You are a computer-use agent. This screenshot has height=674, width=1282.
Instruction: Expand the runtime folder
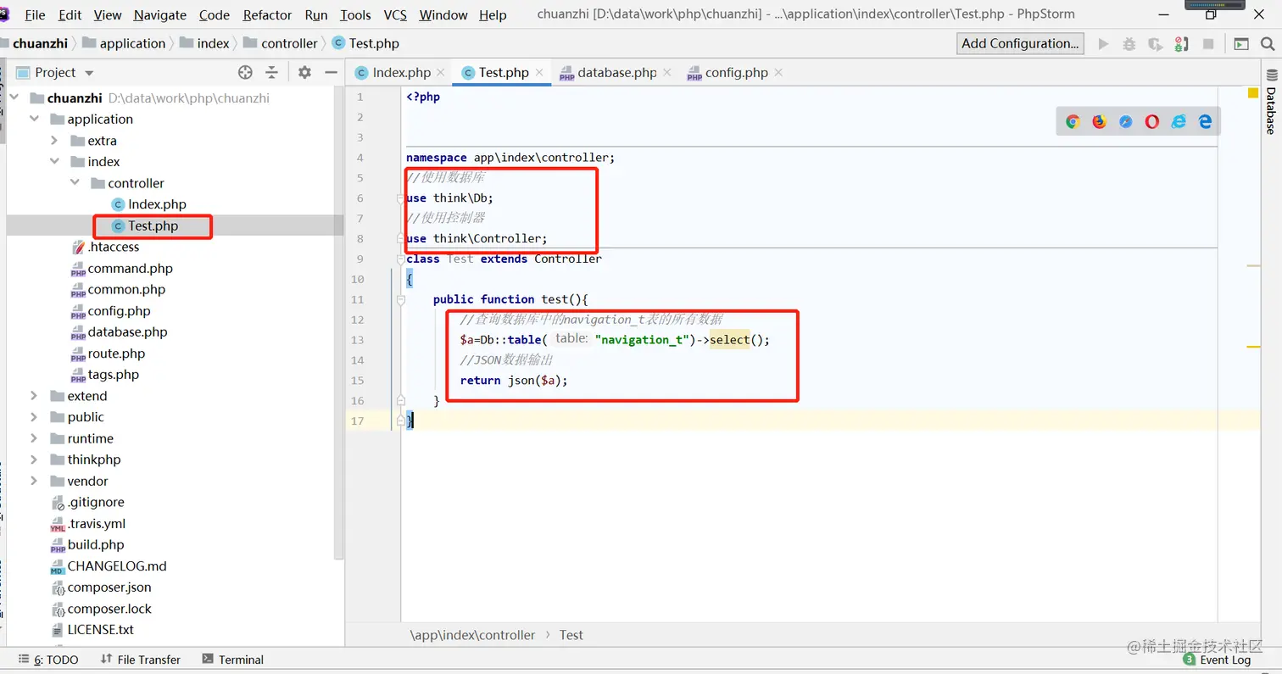pos(35,438)
